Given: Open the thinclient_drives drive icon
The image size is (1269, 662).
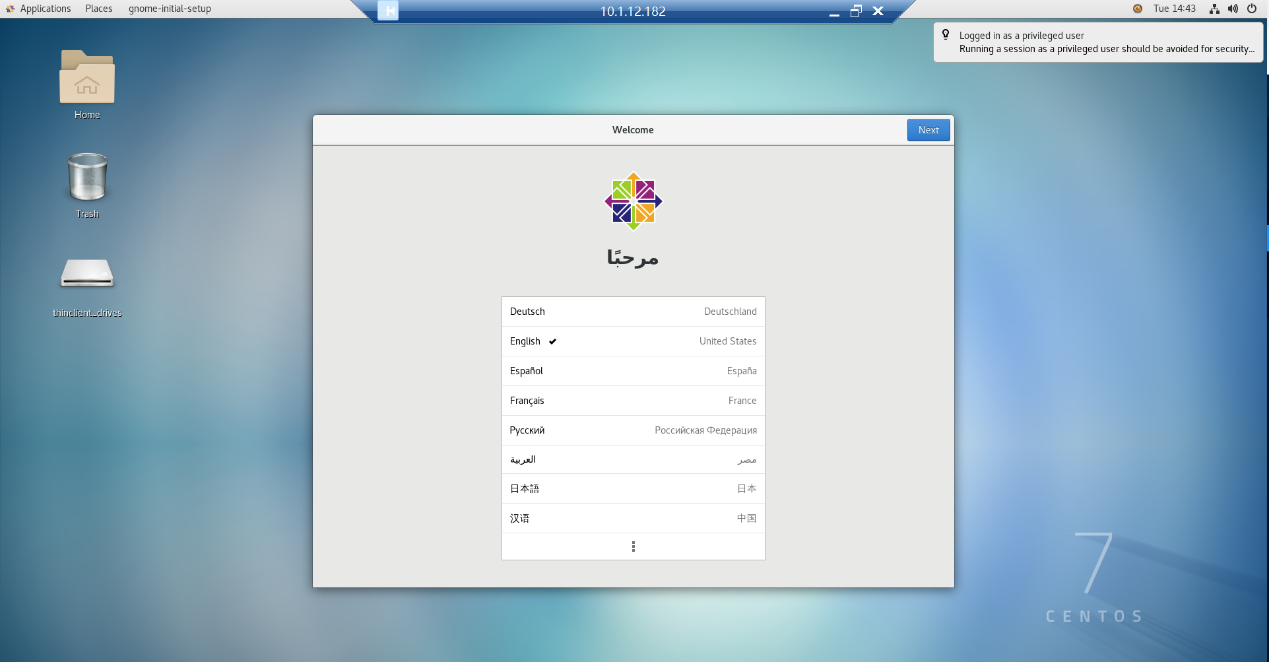Looking at the screenshot, I should (x=86, y=275).
